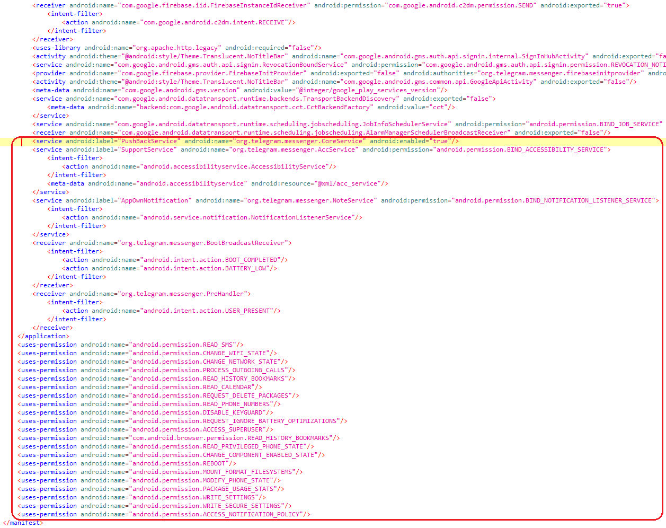The width and height of the screenshot is (666, 528).
Task: Click the BootBroadcastReceiver receiver name
Action: coord(203,243)
